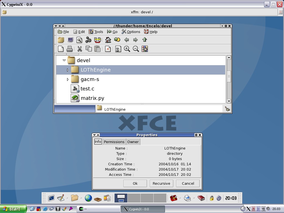Open the submenu arrow beside toolbox launcher
The width and height of the screenshot is (284, 213).
(180, 198)
